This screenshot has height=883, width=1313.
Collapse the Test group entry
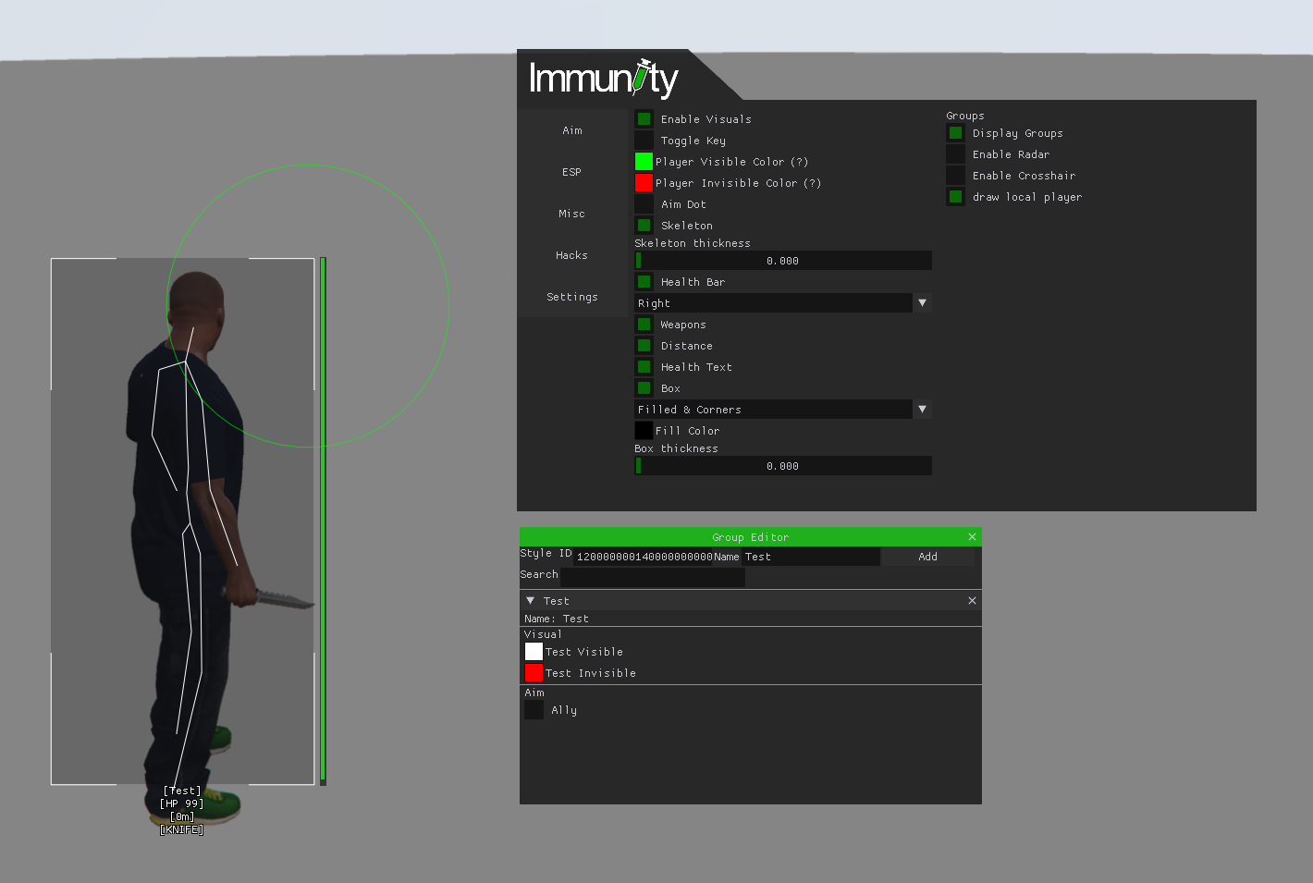pos(531,601)
